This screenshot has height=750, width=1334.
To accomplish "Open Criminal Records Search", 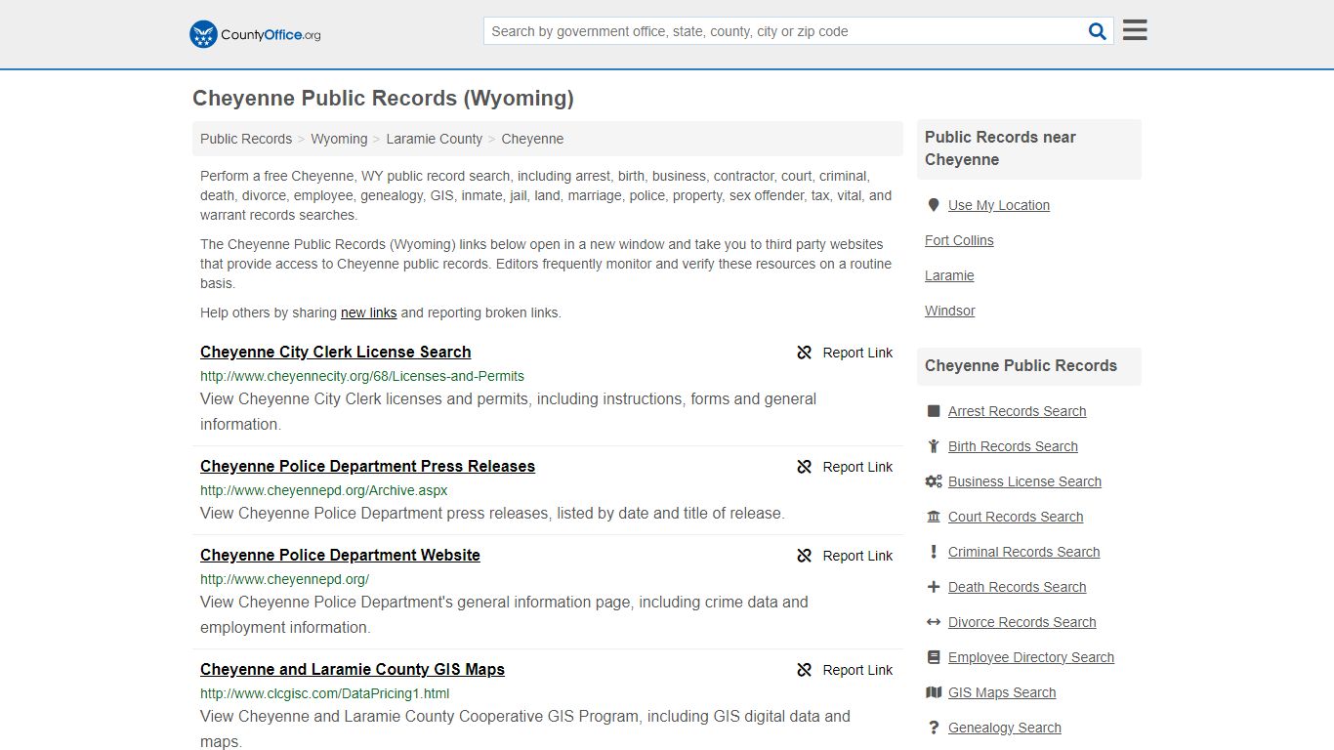I will click(1023, 552).
